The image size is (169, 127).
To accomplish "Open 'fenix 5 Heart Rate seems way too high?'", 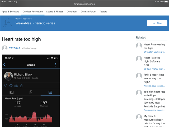I will pyautogui.click(x=154, y=78).
